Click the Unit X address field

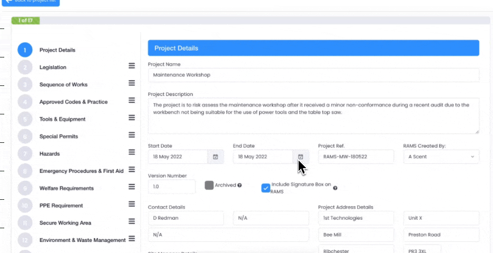(441, 218)
